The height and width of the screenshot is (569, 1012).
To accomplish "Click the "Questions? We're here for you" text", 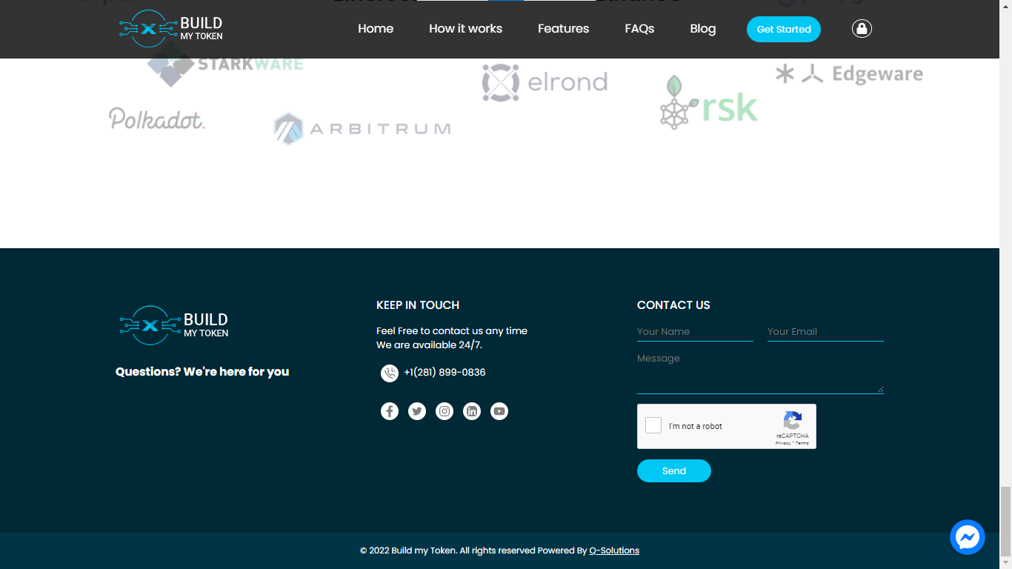I will pyautogui.click(x=202, y=372).
